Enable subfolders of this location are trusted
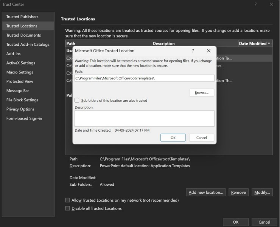Image resolution: width=280 pixels, height=227 pixels. coord(77,100)
